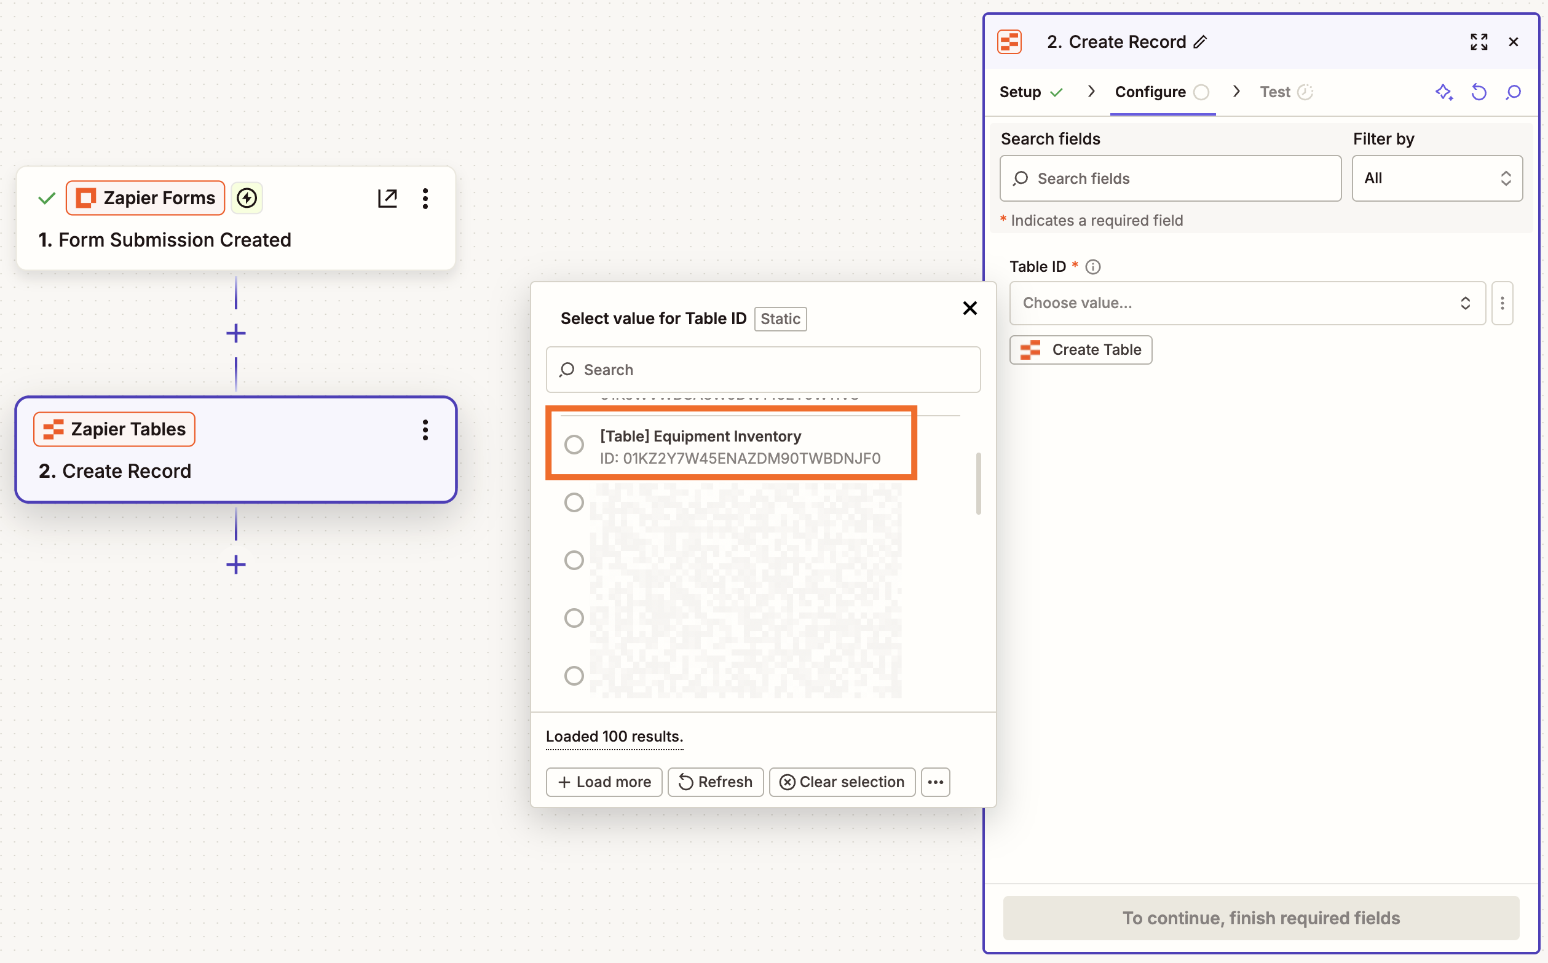
Task: Click the Test tab clock status icon
Action: [x=1305, y=92]
